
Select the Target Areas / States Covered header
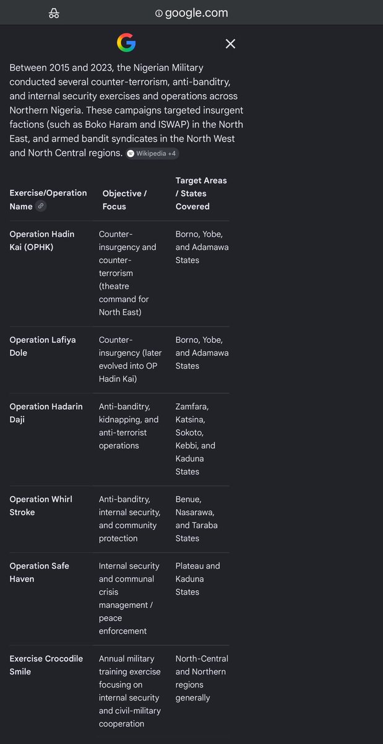point(201,193)
